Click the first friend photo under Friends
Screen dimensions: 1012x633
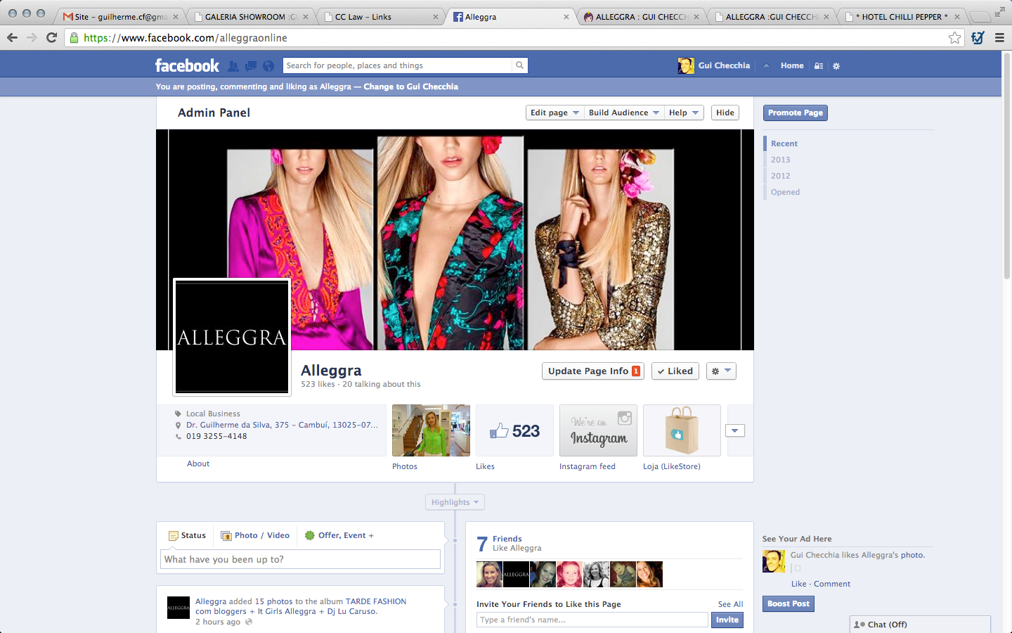coord(489,574)
